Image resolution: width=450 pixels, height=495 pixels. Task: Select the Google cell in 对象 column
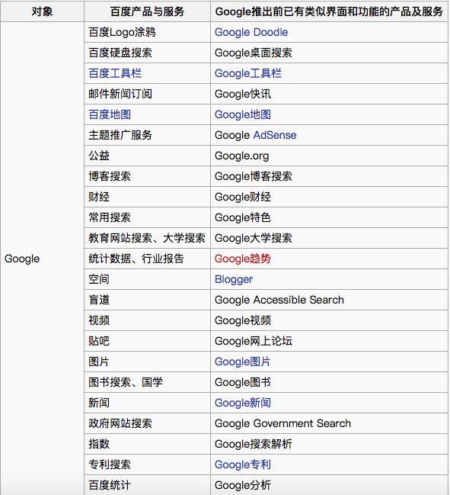pos(42,259)
